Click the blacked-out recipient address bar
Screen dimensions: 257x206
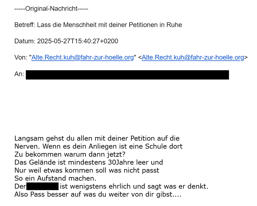(x=127, y=75)
